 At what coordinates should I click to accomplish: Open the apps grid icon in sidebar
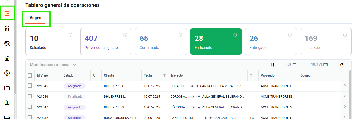(7, 28)
